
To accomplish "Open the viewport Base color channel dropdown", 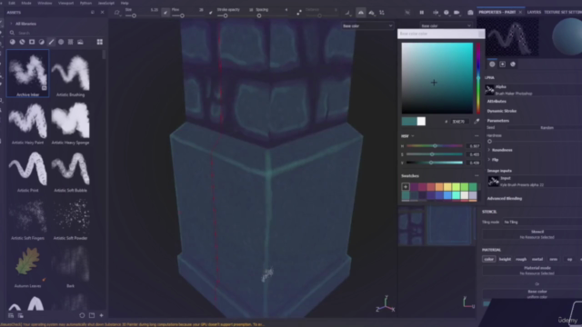I will (367, 26).
